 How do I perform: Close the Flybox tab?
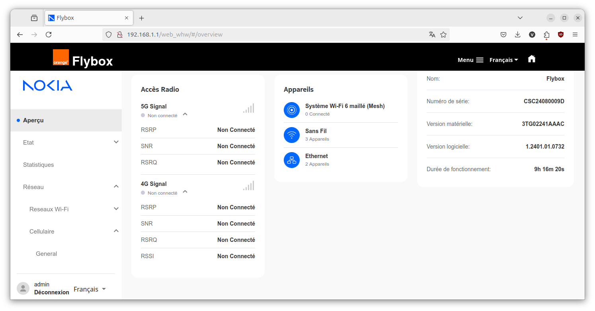point(127,18)
